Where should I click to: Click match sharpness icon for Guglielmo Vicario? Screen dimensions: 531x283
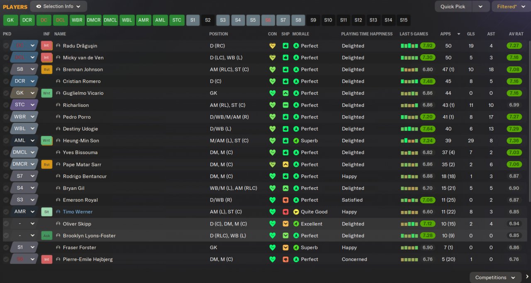tap(285, 93)
